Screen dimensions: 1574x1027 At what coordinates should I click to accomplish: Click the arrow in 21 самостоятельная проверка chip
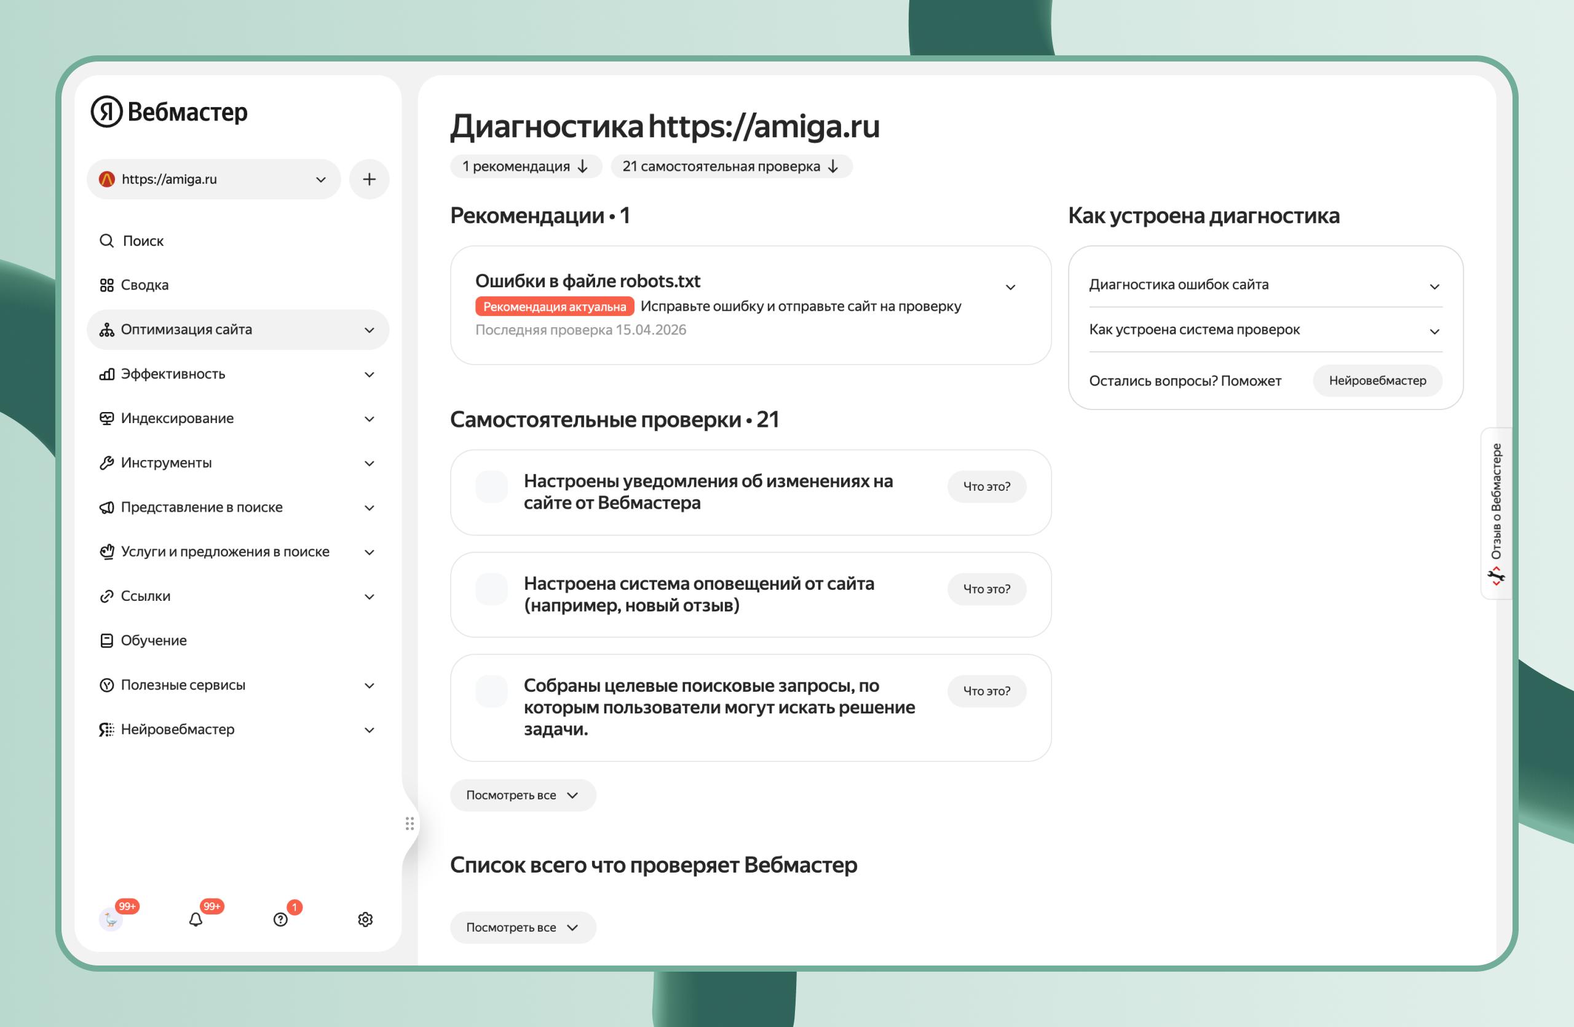click(x=833, y=167)
